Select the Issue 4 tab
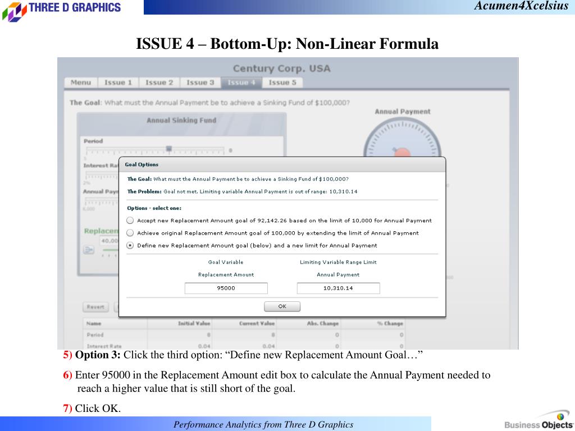 pos(241,82)
